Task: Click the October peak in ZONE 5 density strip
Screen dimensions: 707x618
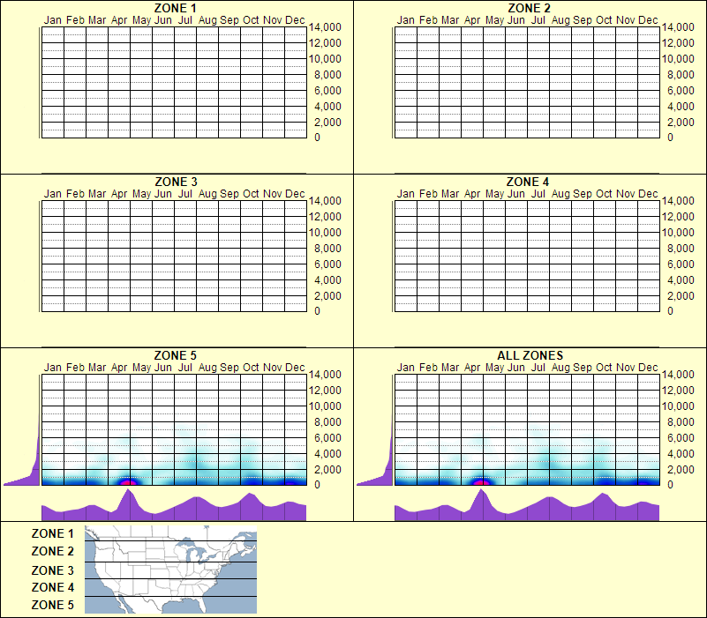Action: click(249, 498)
